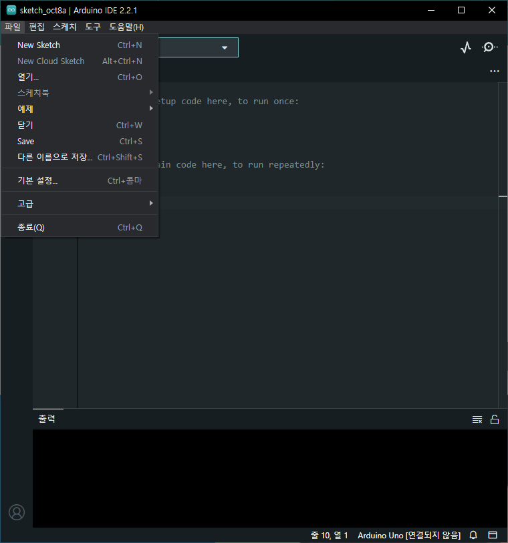The width and height of the screenshot is (508, 543).
Task: Click inside the black output console area
Action: coord(270,478)
